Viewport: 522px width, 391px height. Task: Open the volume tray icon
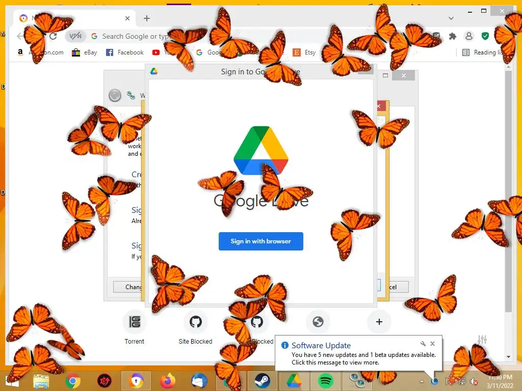pyautogui.click(x=474, y=381)
